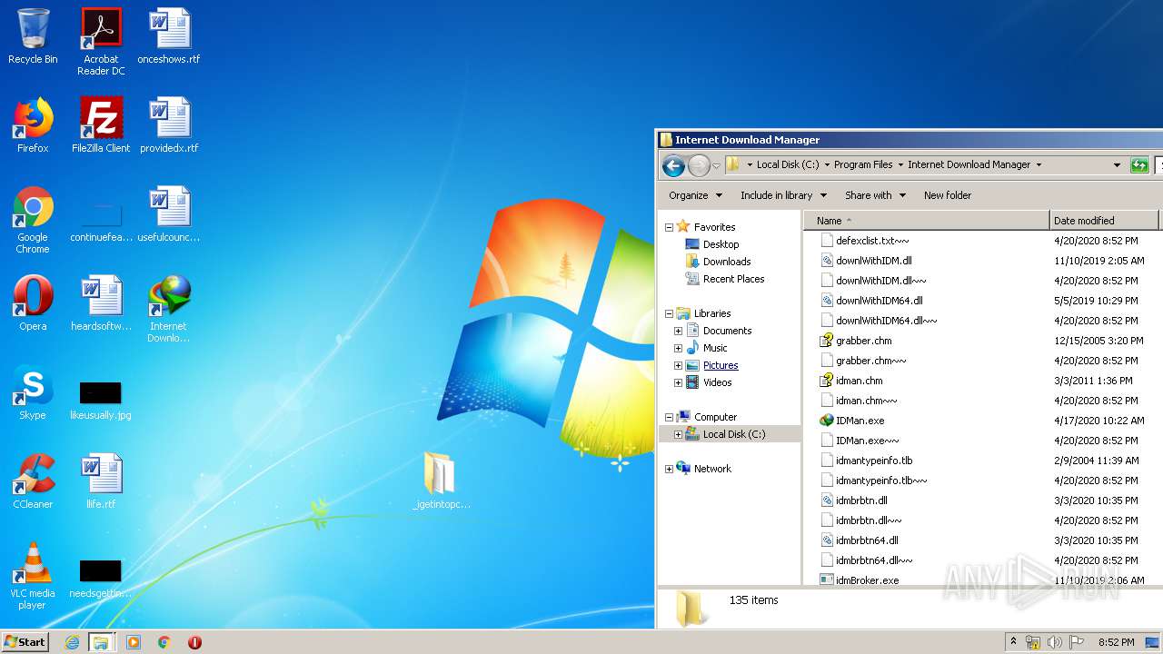
Task: Open Internet Download Manager desktop shortcut
Action: (x=169, y=309)
